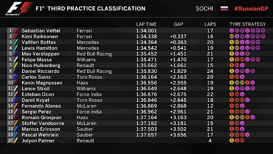Select the GAP column header
273x154 pixels.
point(178,24)
